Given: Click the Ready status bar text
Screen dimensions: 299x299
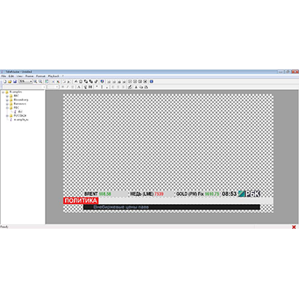Looking at the screenshot, I should [x=4, y=226].
